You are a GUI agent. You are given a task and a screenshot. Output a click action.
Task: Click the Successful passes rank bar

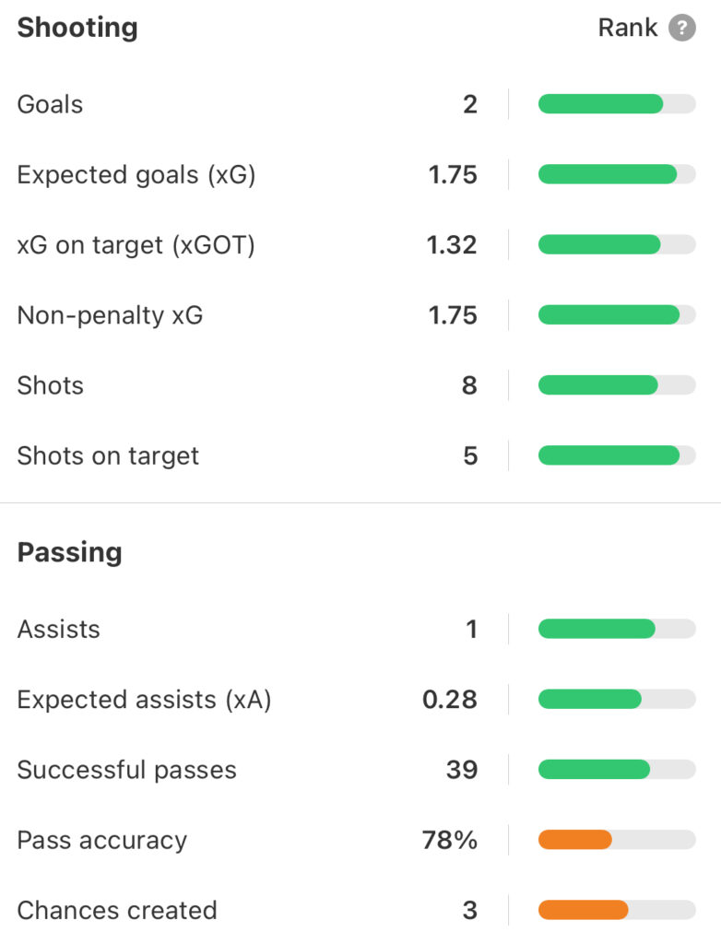(617, 770)
